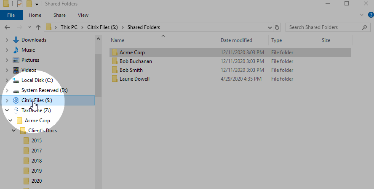Image resolution: width=374 pixels, height=189 pixels.
Task: Click the Citrix Files (S:) drive icon
Action: pos(16,100)
